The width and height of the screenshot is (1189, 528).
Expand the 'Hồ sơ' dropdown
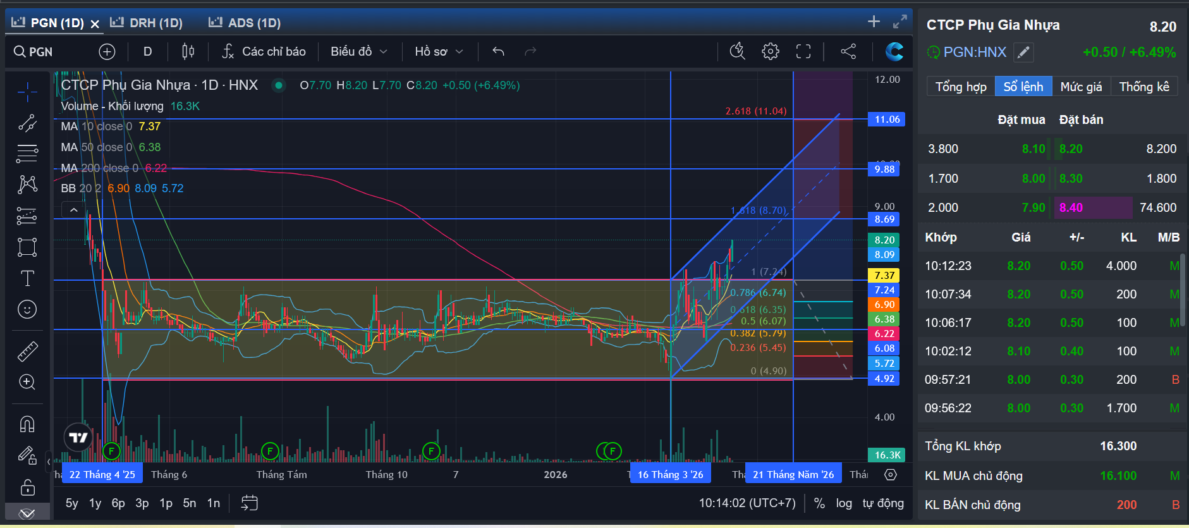tap(439, 52)
